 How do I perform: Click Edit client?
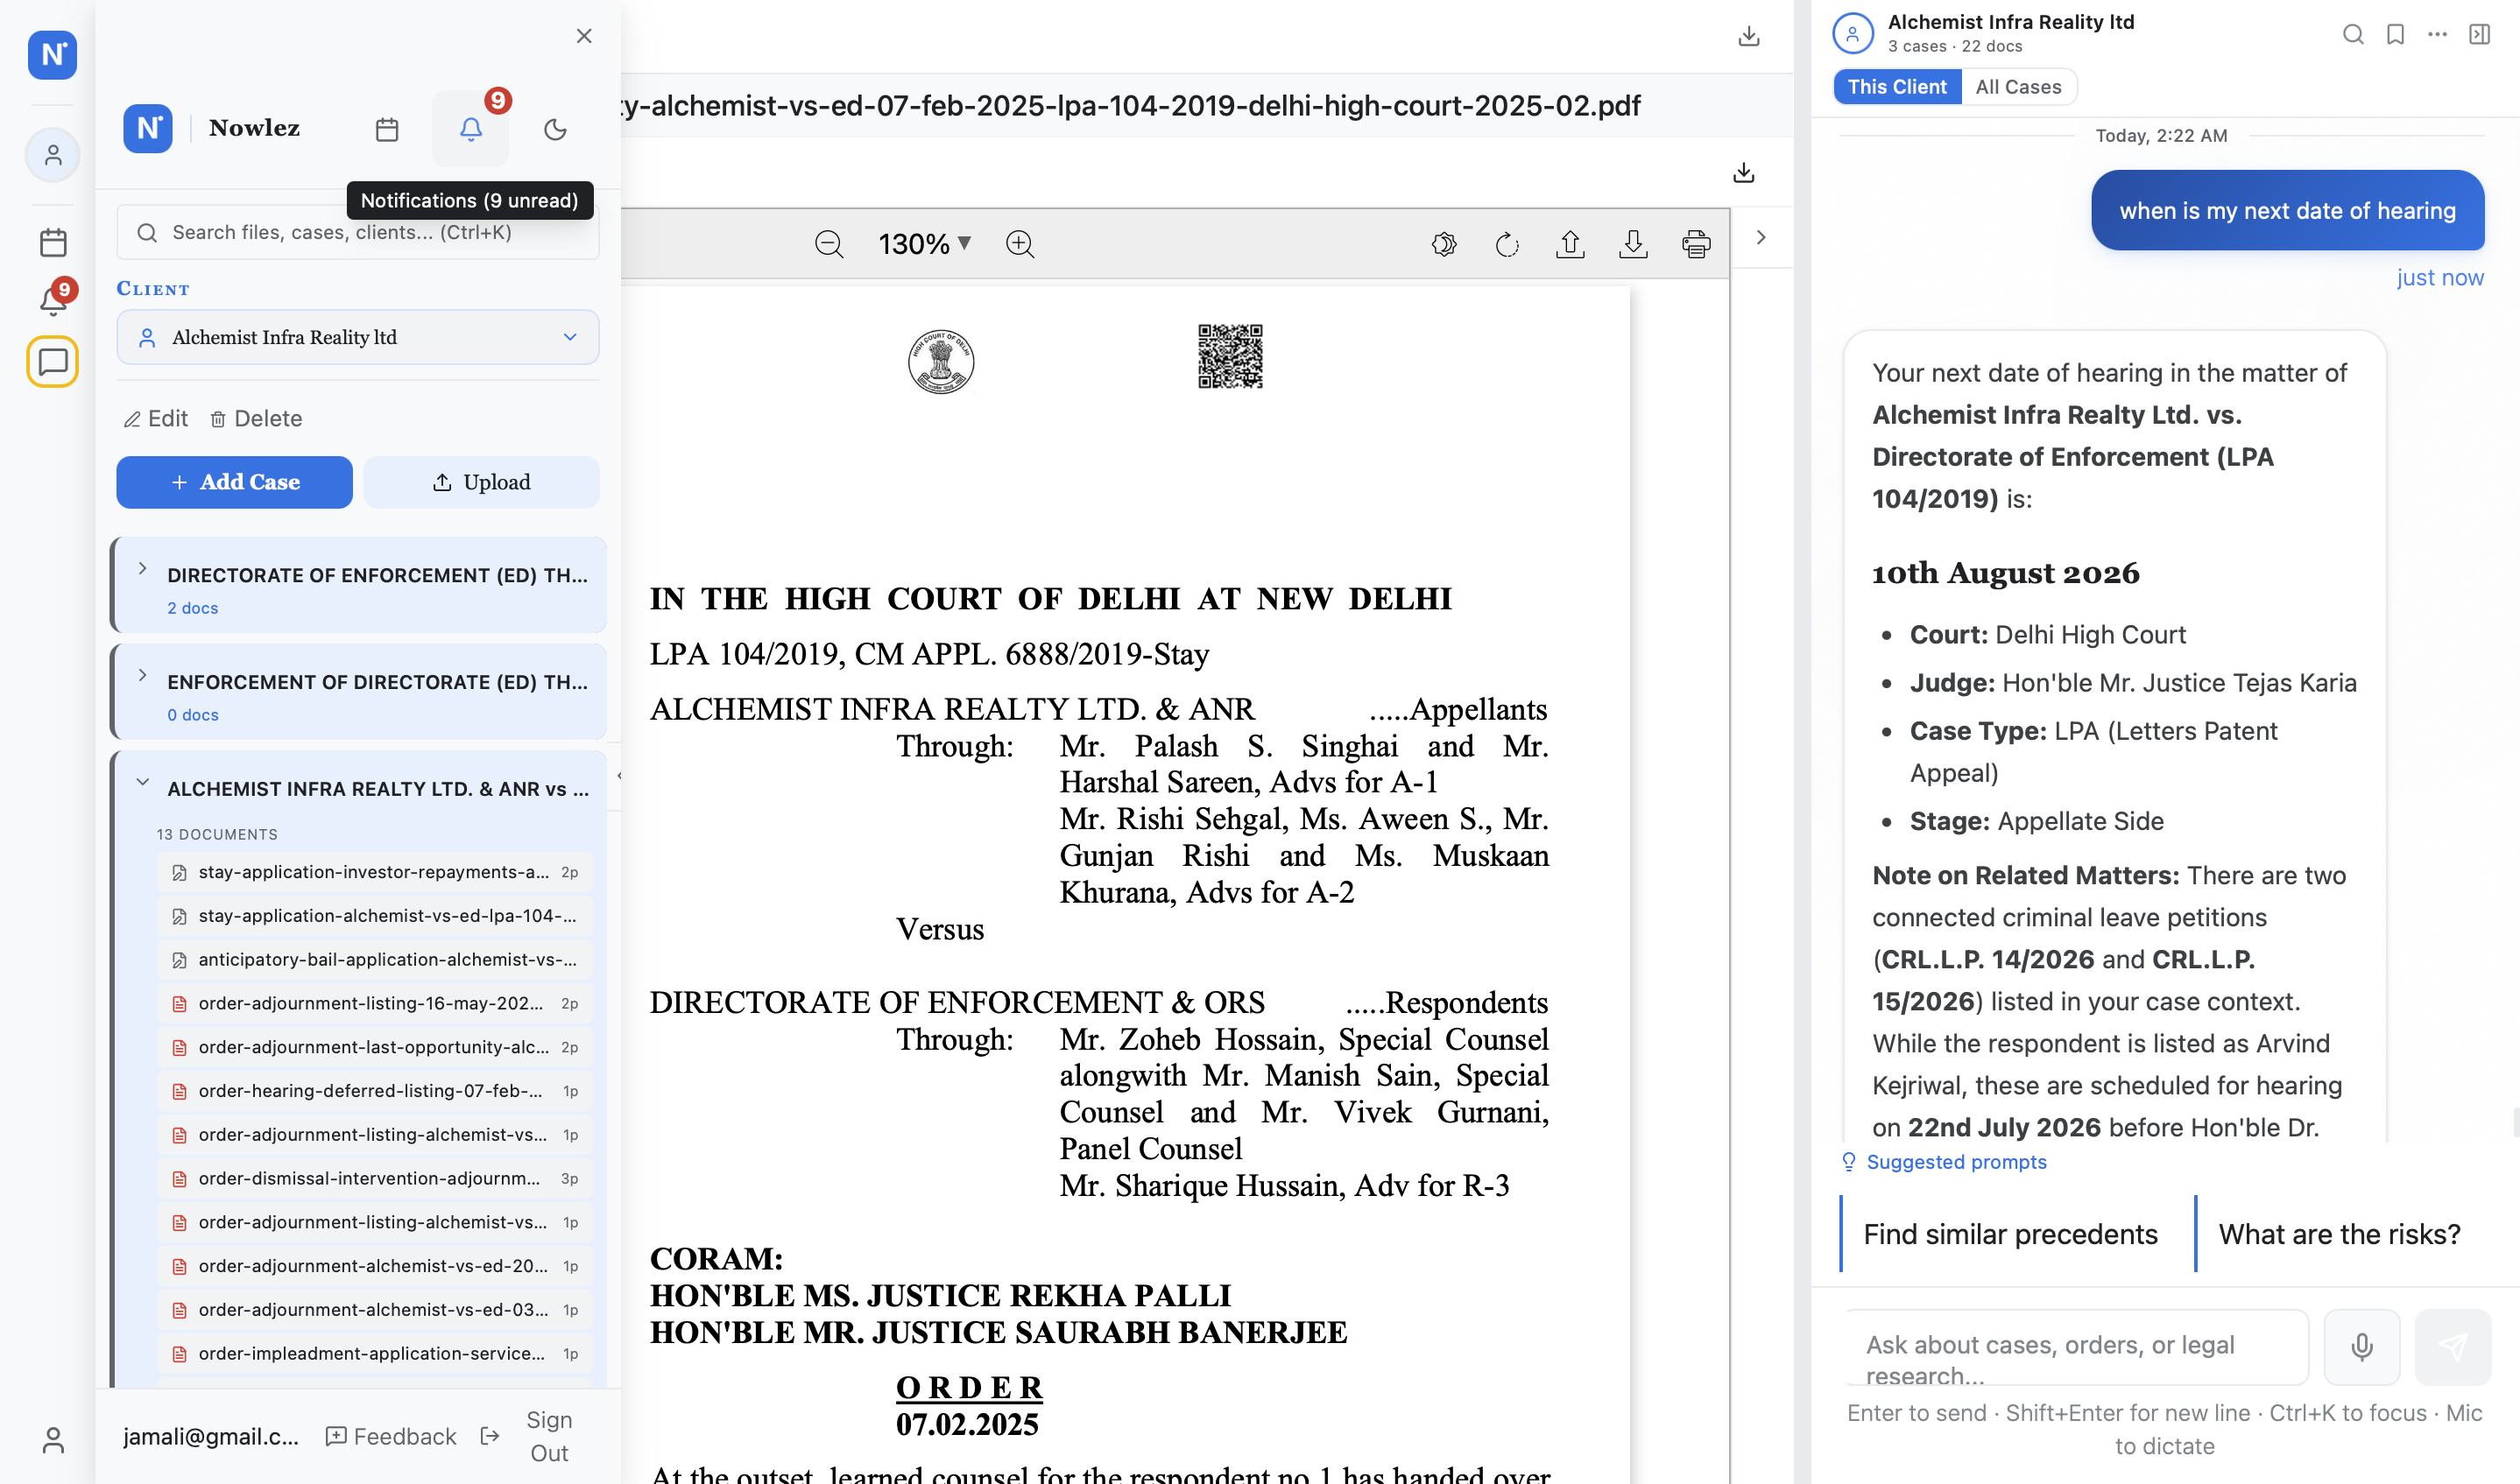tap(155, 418)
